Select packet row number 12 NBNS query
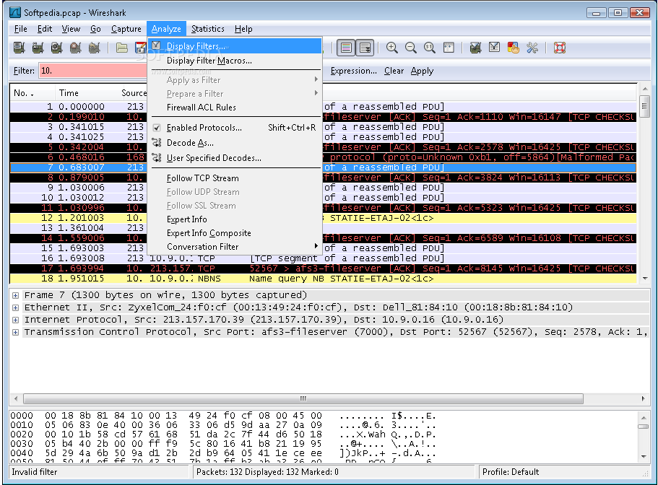 click(323, 218)
